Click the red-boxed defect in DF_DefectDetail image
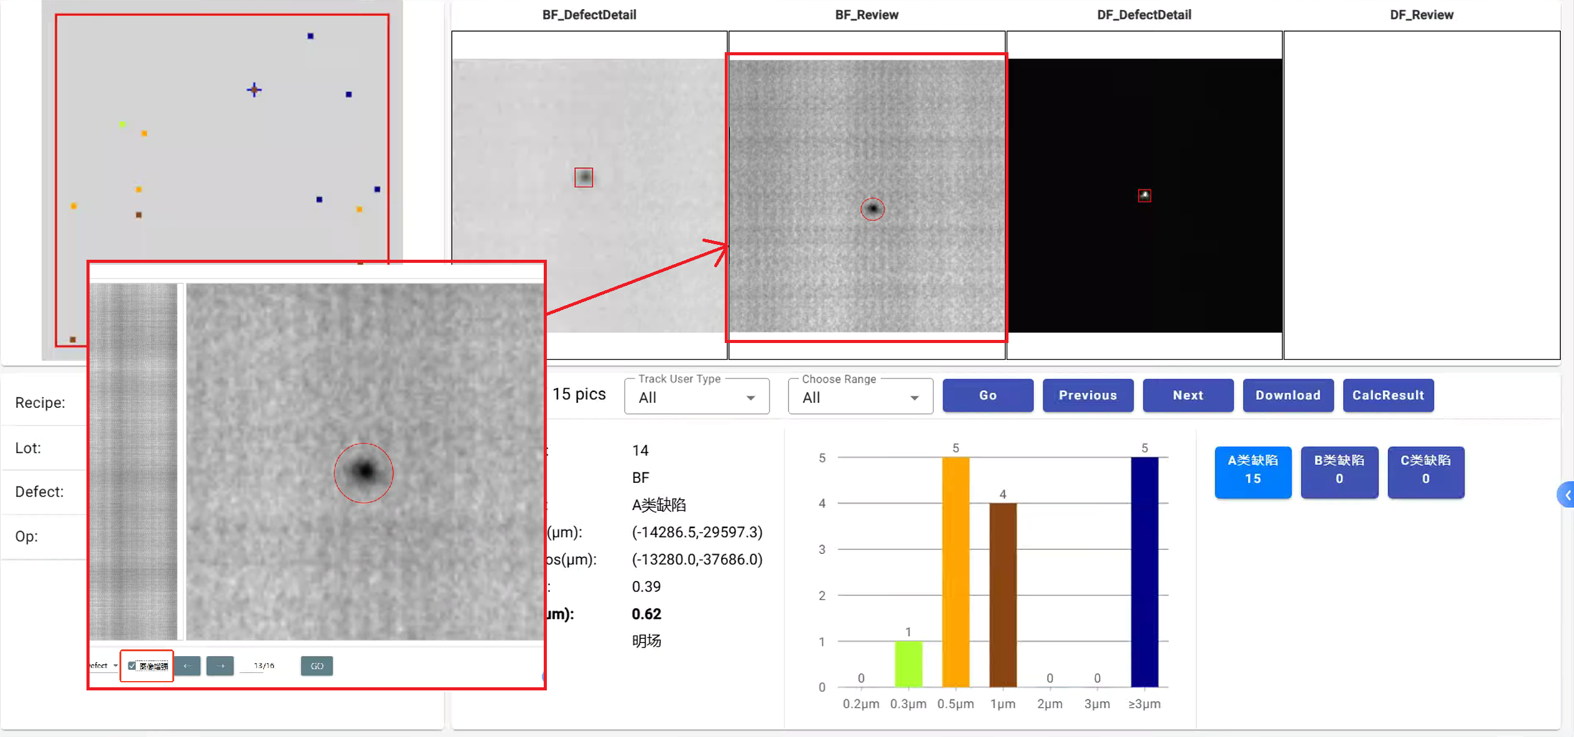This screenshot has width=1574, height=737. (x=1144, y=196)
